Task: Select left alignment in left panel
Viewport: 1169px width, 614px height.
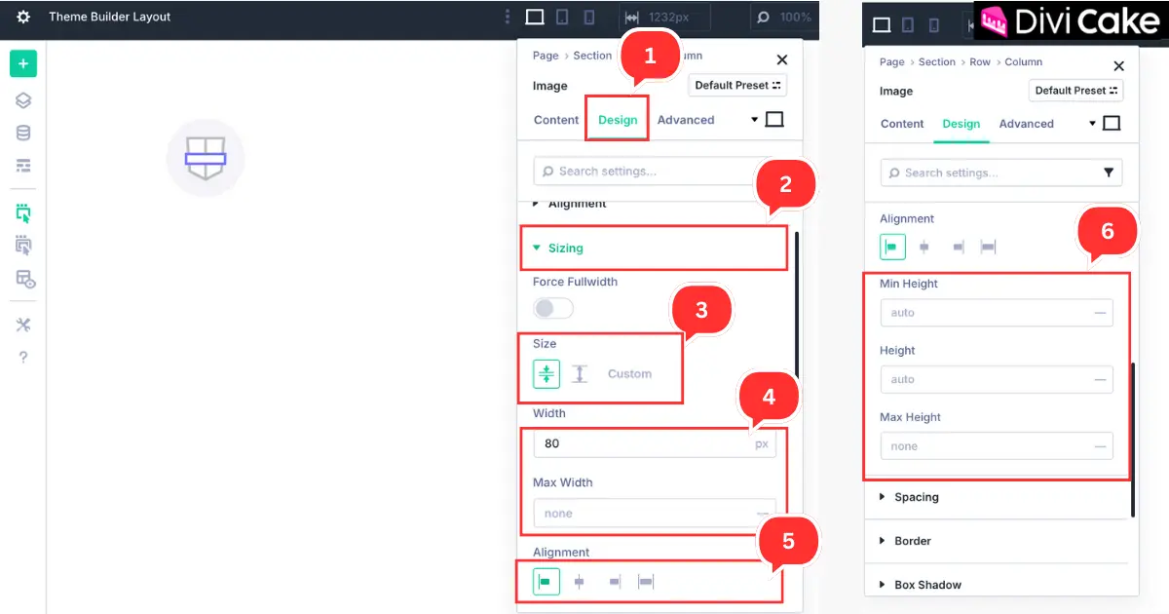Action: click(x=547, y=582)
